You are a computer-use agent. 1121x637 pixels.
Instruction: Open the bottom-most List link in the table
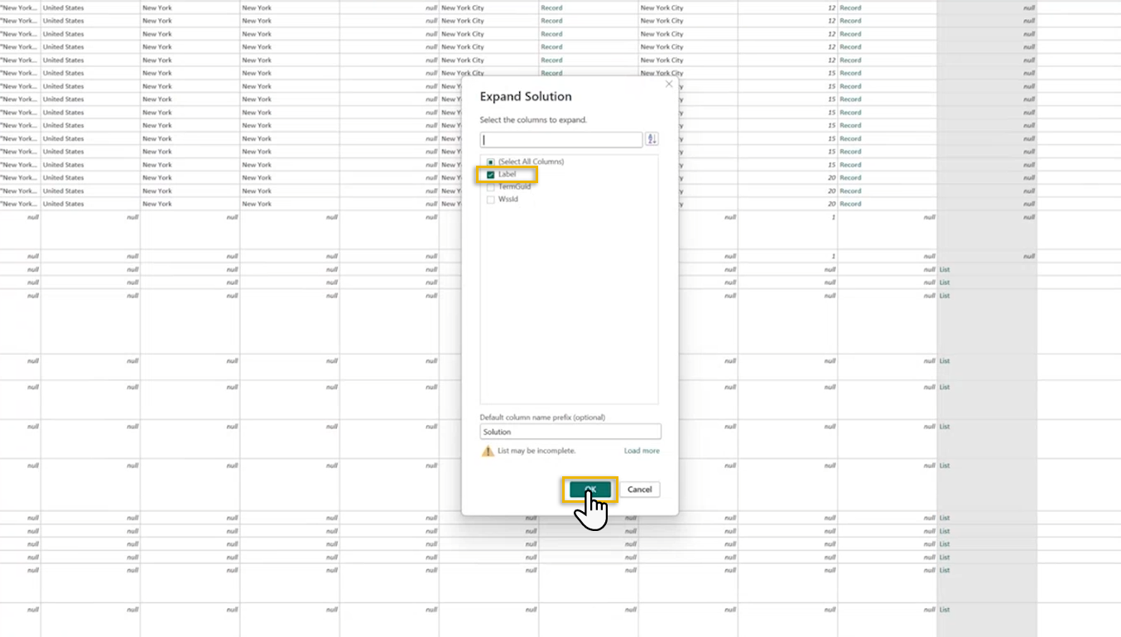944,610
